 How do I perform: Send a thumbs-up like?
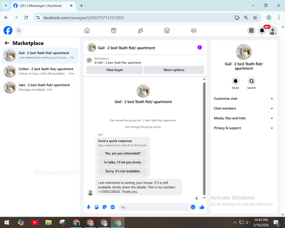pyautogui.click(x=202, y=207)
